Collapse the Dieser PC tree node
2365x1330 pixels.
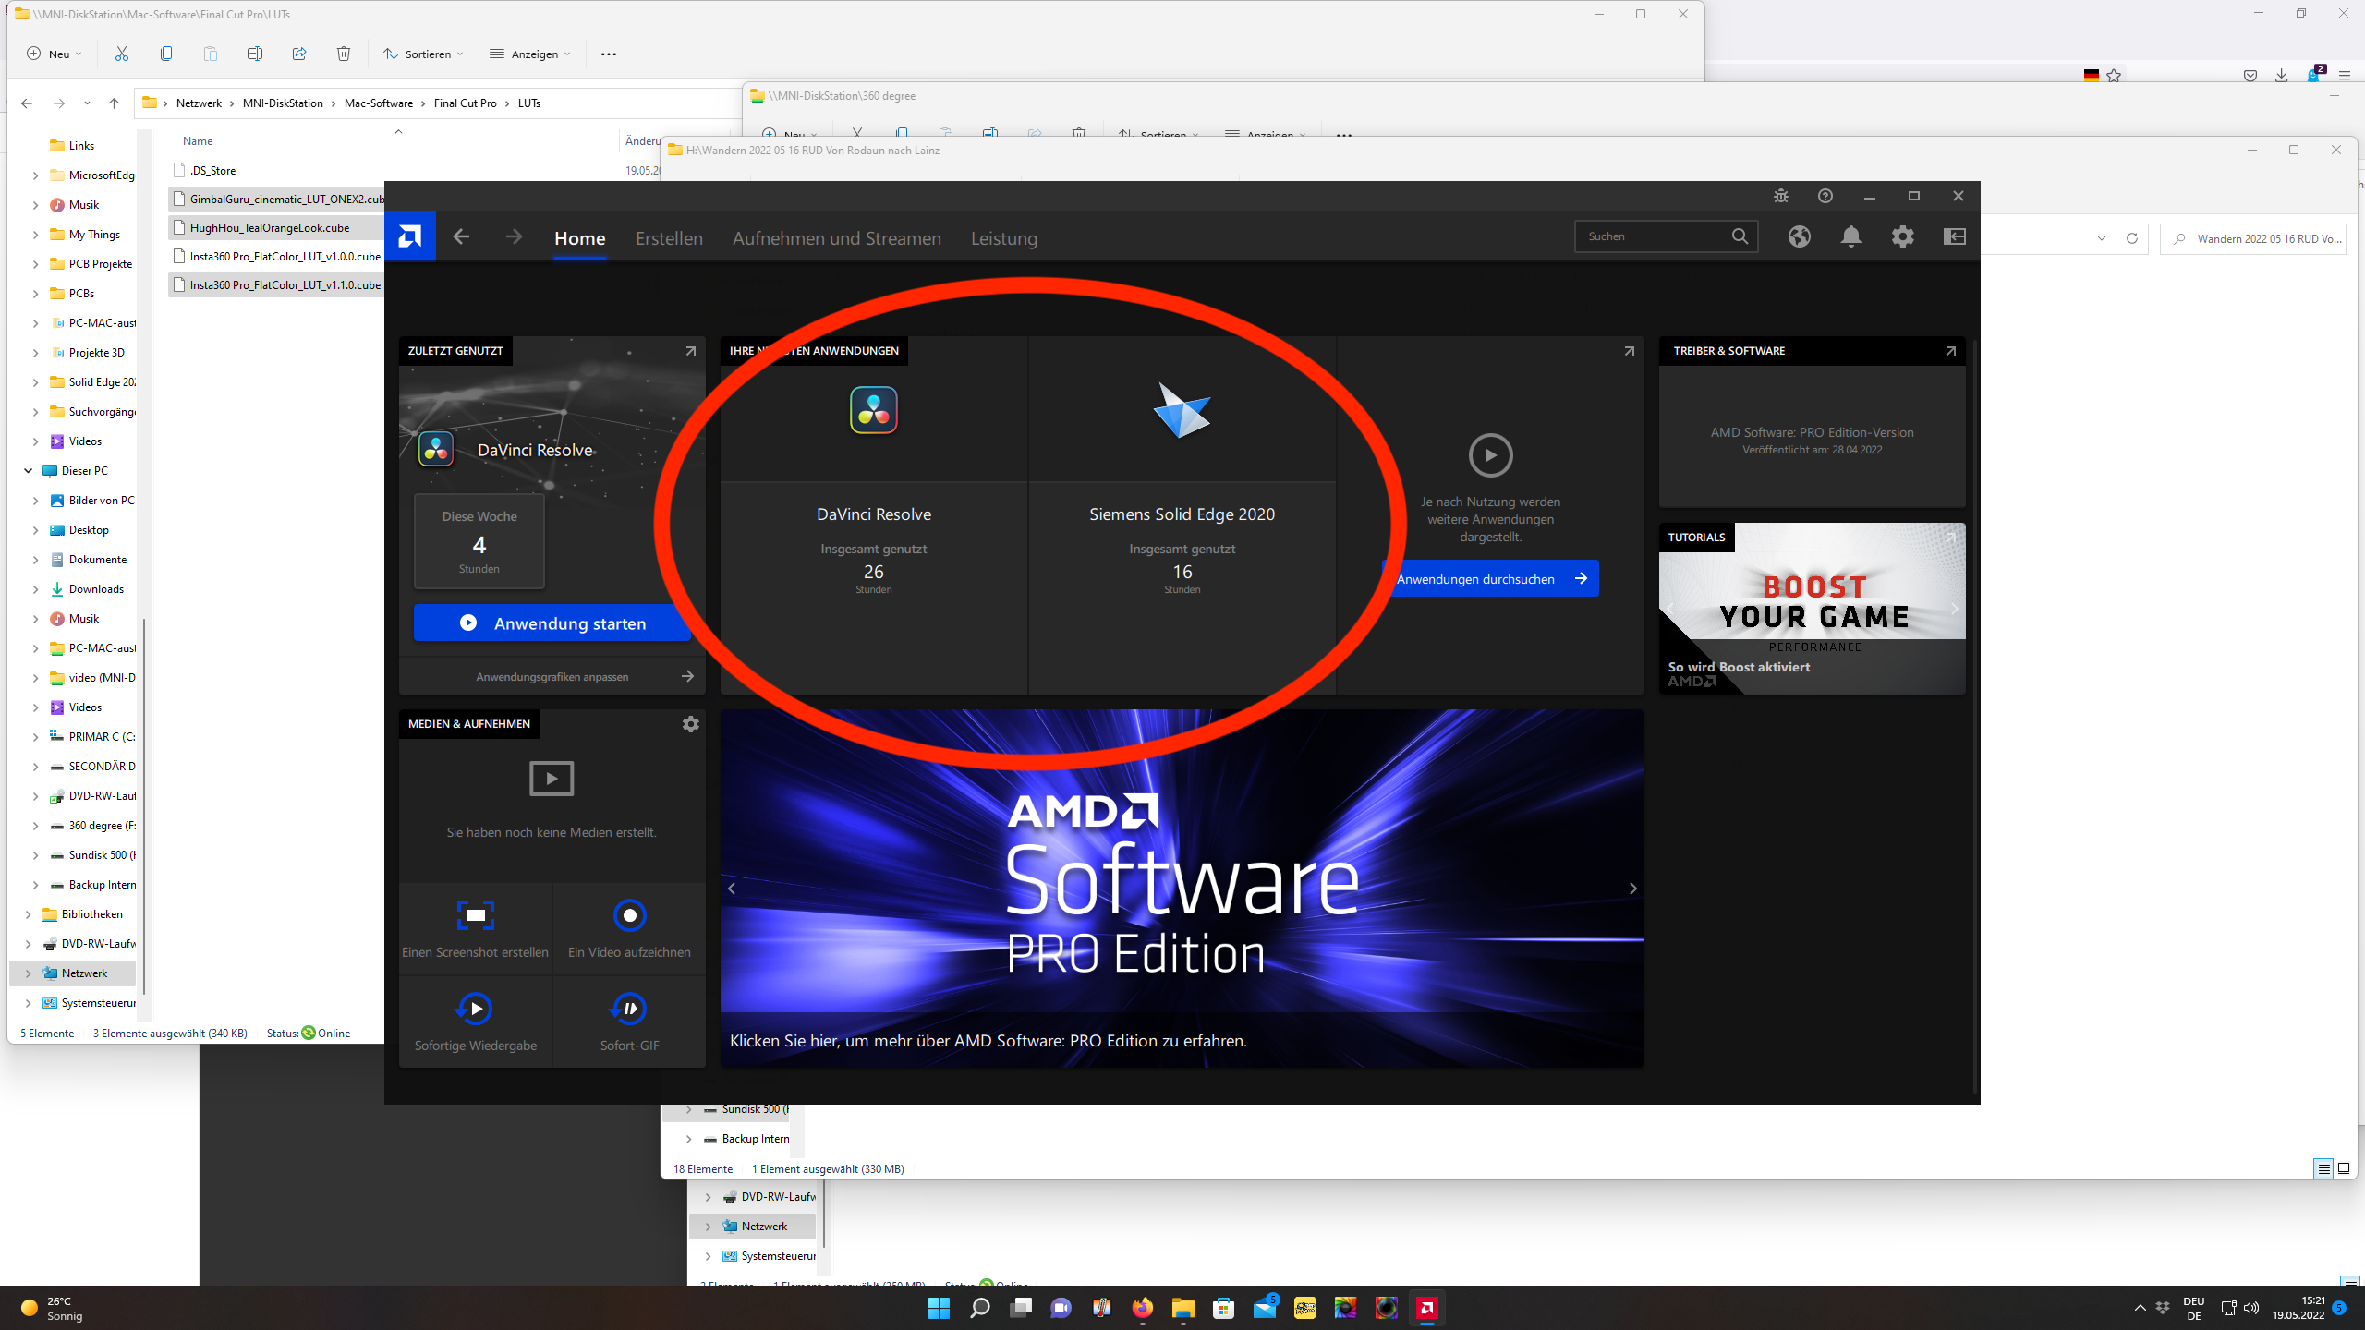pyautogui.click(x=28, y=471)
